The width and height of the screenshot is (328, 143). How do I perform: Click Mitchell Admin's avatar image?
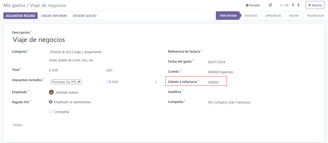pyautogui.click(x=52, y=92)
